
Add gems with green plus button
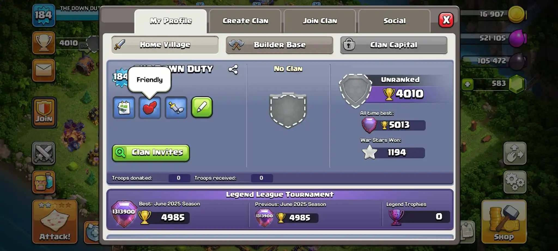coord(468,84)
